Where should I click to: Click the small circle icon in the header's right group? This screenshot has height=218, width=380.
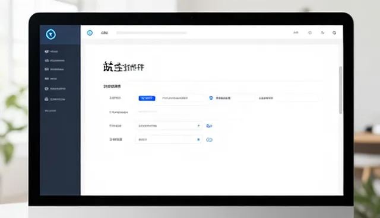310,33
